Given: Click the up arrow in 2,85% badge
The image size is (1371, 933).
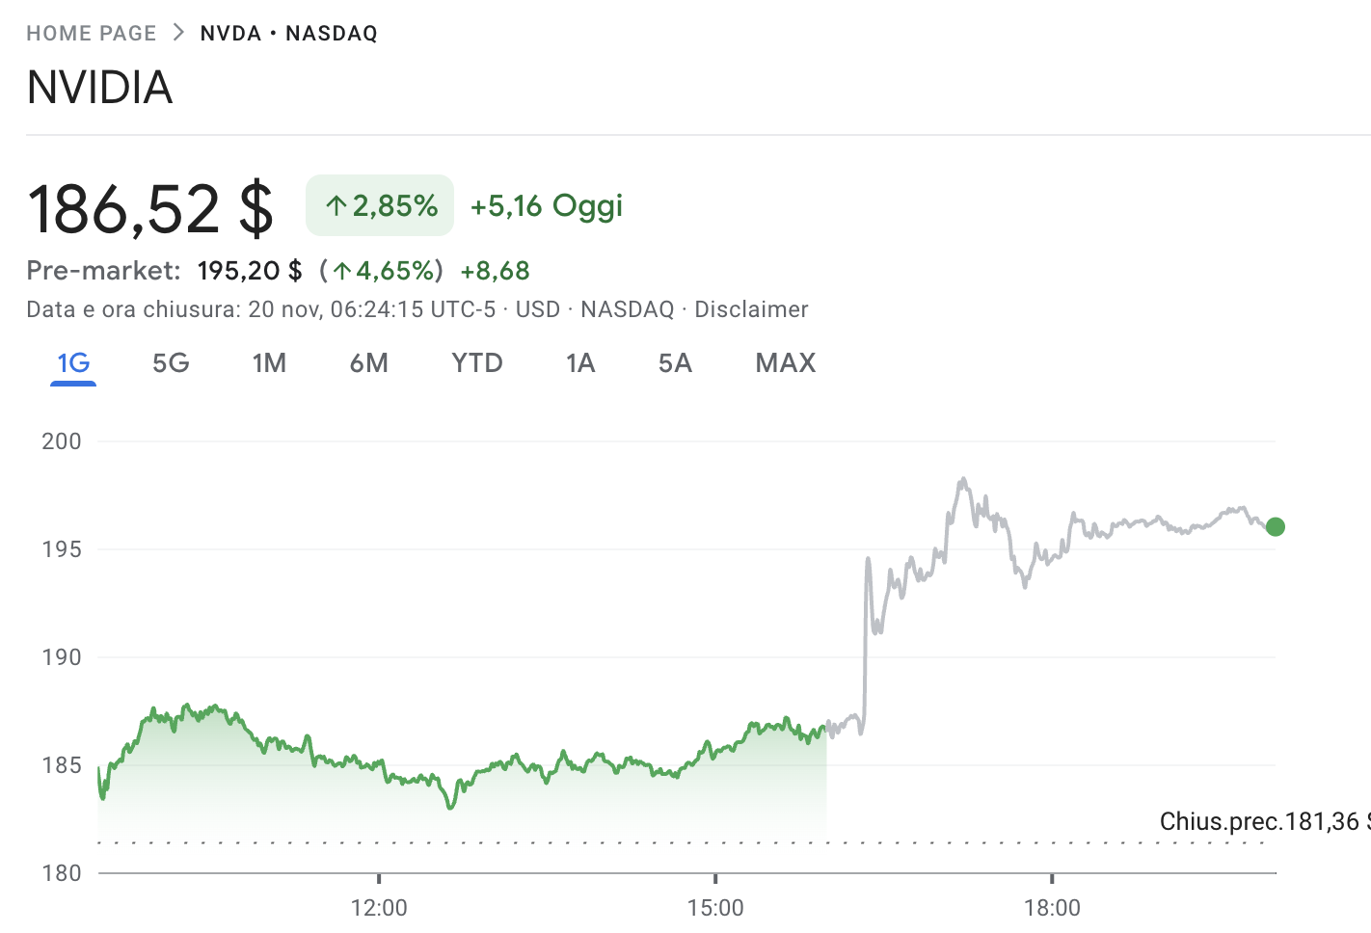Looking at the screenshot, I should [336, 206].
